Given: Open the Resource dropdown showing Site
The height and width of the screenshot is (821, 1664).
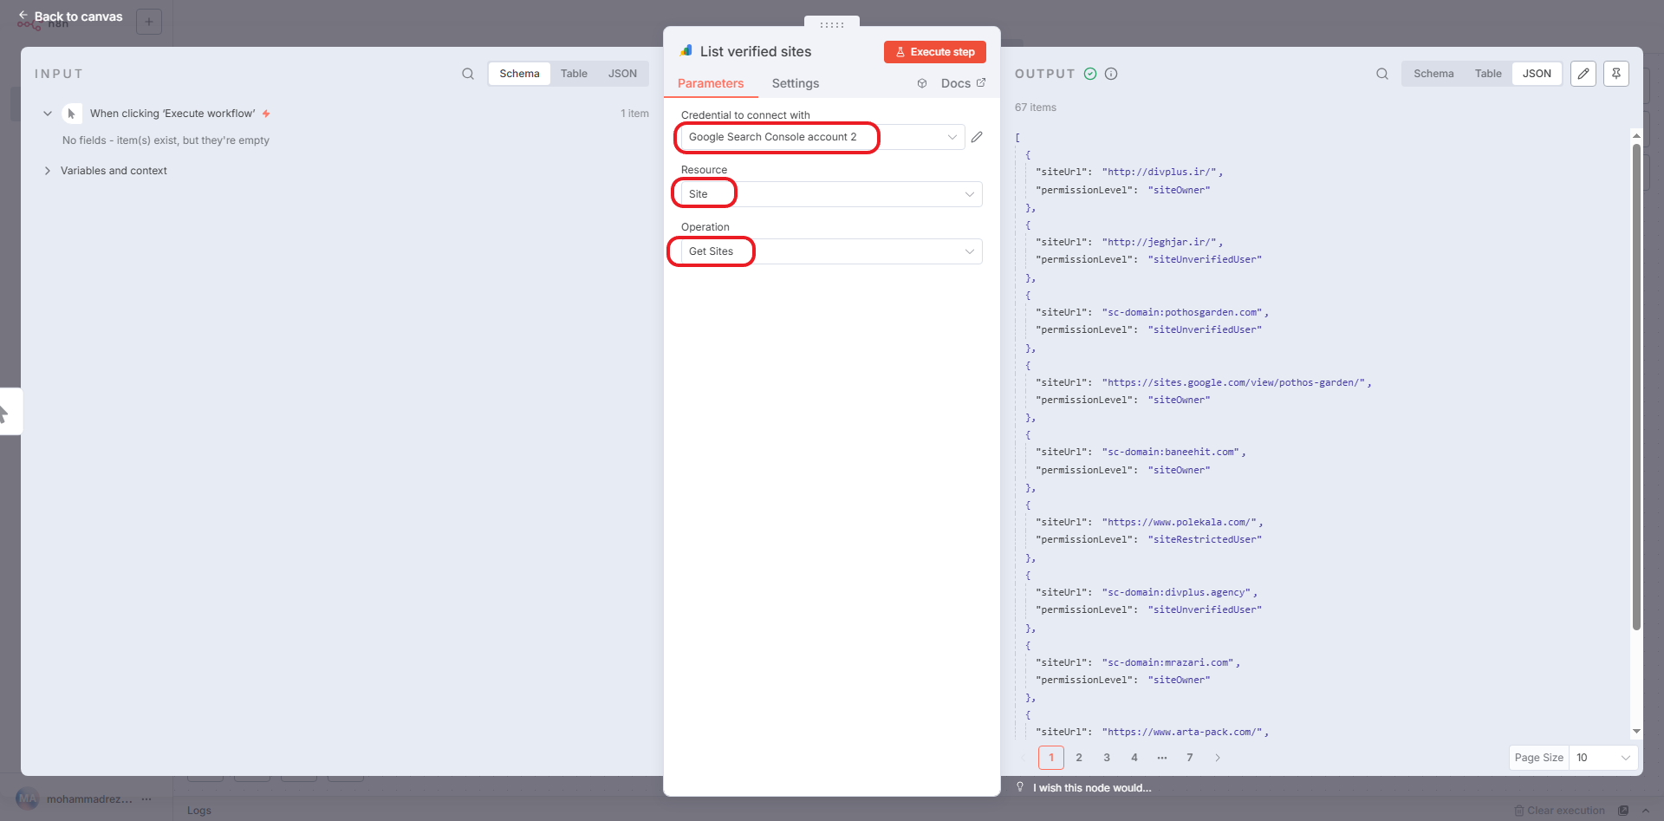Looking at the screenshot, I should coord(830,194).
